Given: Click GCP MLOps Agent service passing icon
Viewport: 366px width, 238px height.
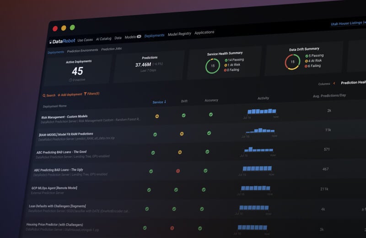Looking at the screenshot, I should tap(149, 190).
